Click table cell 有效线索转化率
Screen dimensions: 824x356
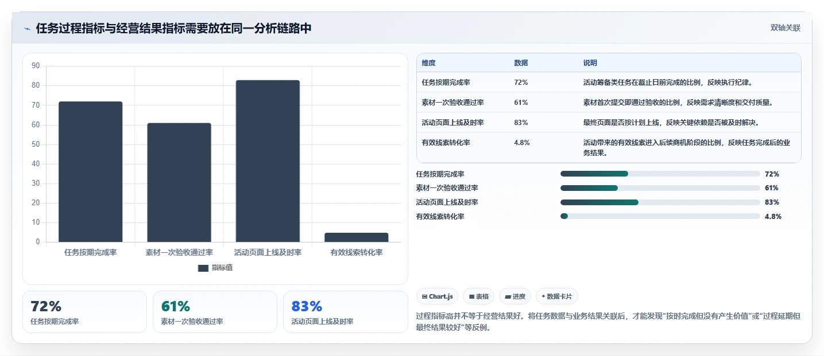pos(446,143)
